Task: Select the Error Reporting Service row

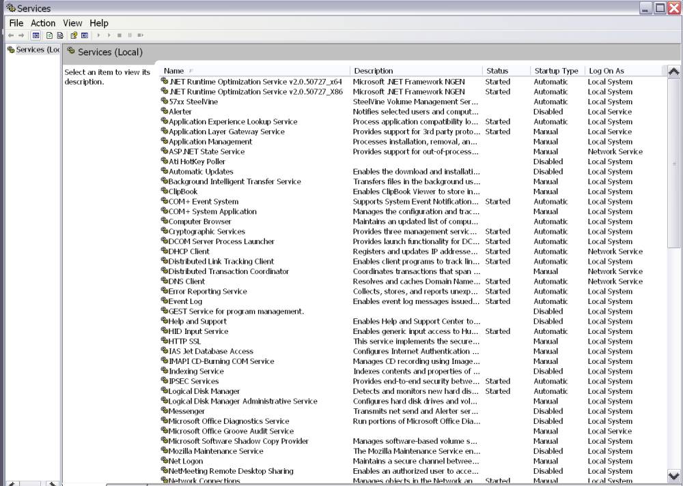Action: 413,291
